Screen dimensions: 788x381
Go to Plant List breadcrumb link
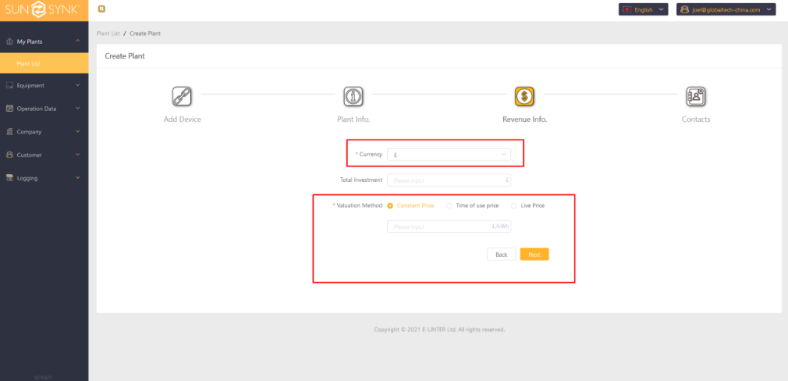[108, 34]
